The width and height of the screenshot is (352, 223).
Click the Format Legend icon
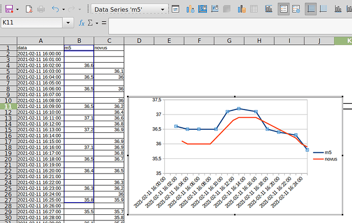tap(296, 9)
